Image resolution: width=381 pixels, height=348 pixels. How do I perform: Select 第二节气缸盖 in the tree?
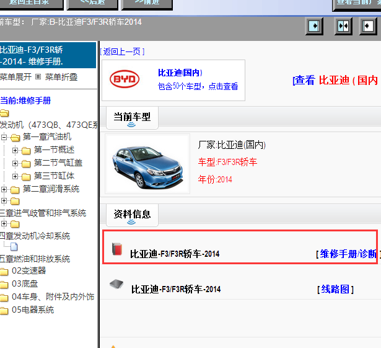point(58,163)
